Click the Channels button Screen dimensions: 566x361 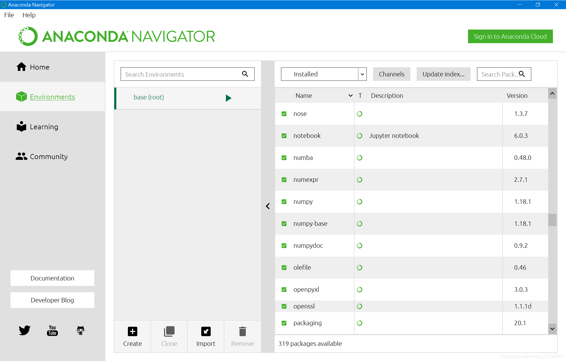(391, 74)
